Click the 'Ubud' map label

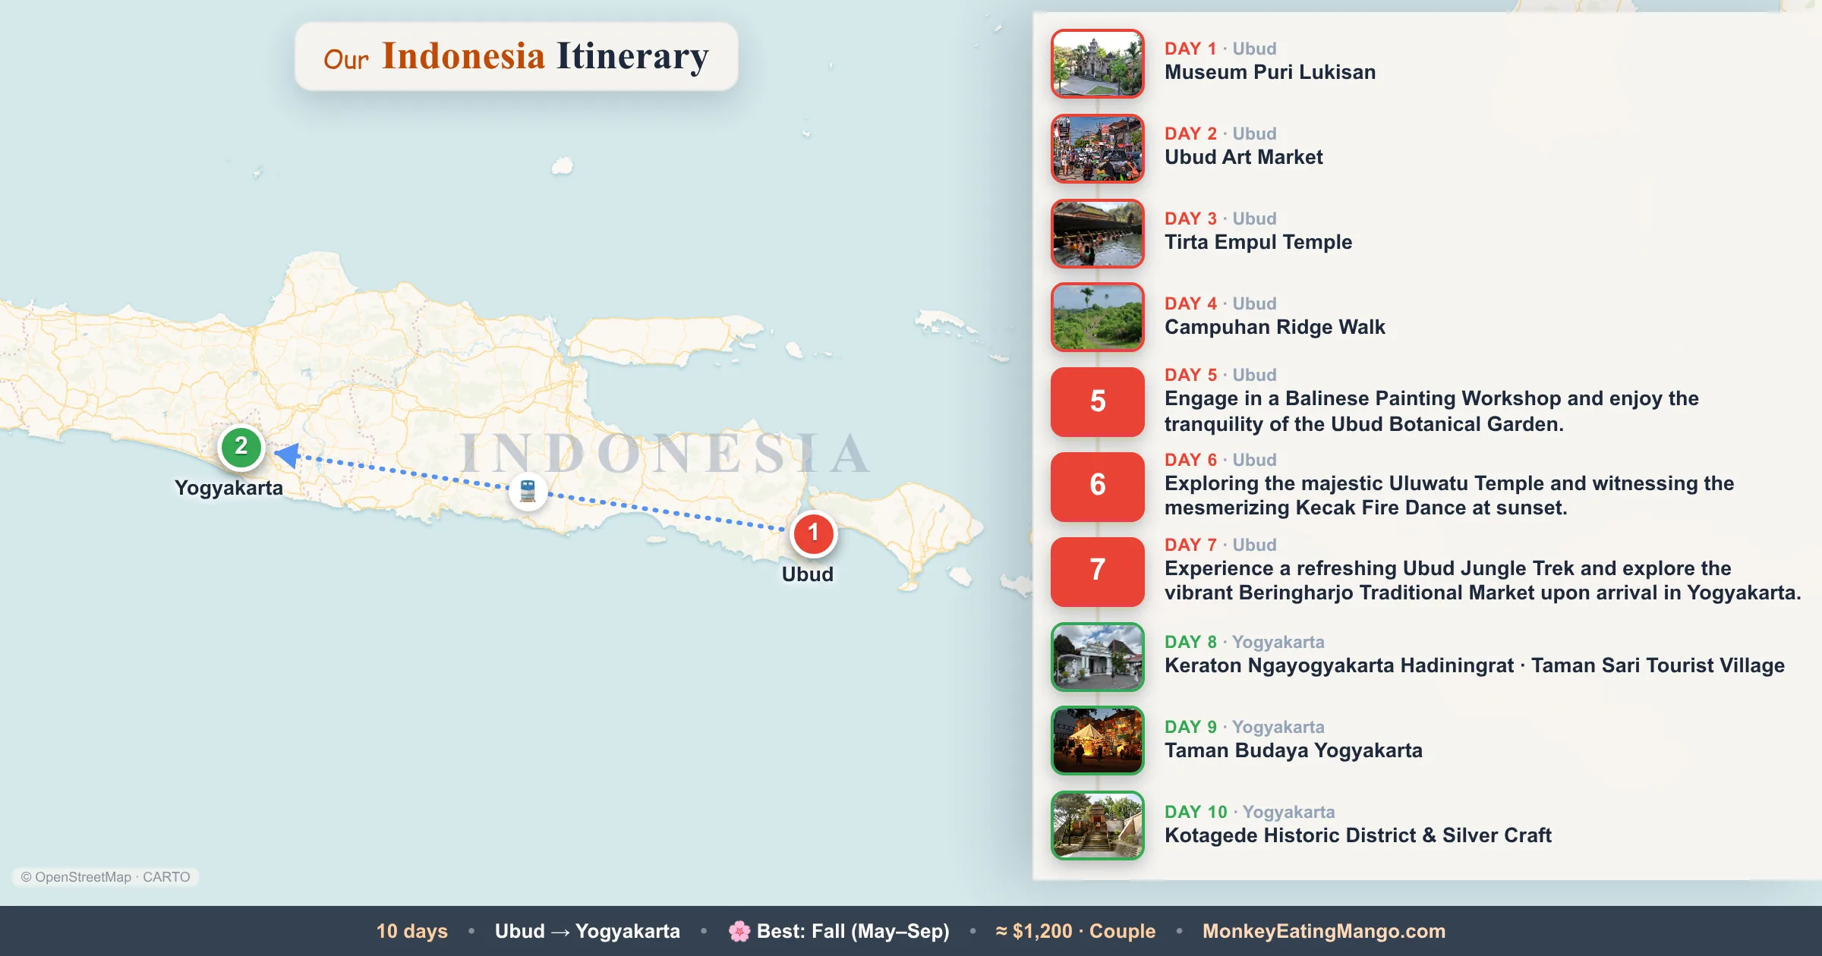click(808, 574)
